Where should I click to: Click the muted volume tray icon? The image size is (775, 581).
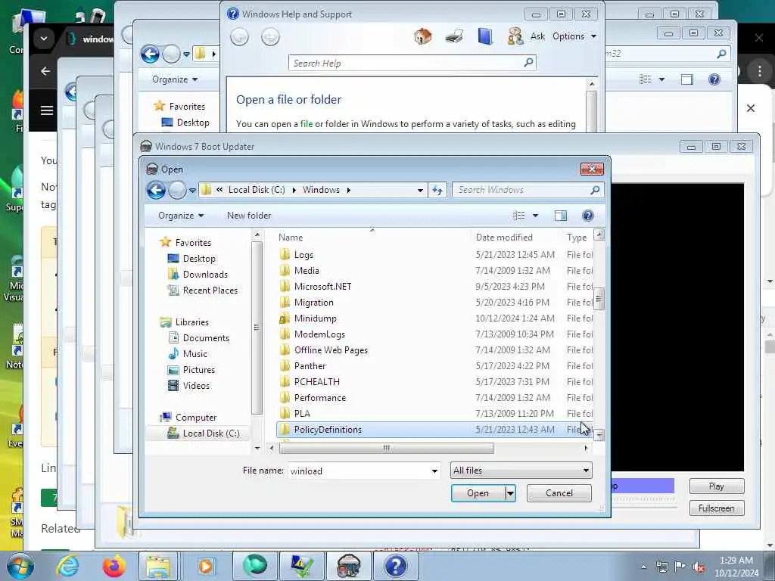699,567
